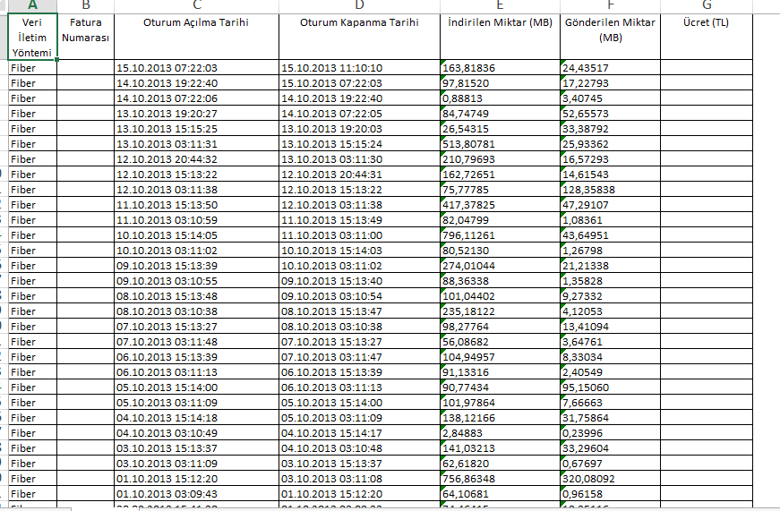Image resolution: width=780 pixels, height=511 pixels.
Task: Select cell with value 14,61543
Action: click(611, 175)
